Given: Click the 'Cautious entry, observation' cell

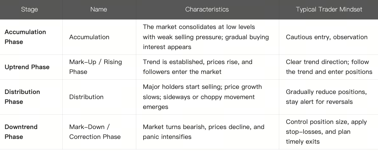Looking at the screenshot, I should coord(327,37).
